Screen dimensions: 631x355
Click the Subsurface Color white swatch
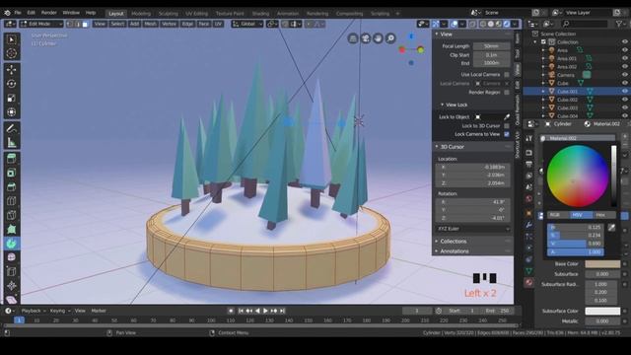602,312
